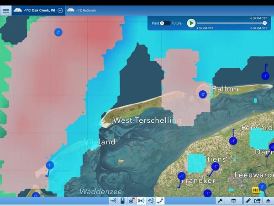Click the timeline slider handle

pyautogui.click(x=265, y=23)
